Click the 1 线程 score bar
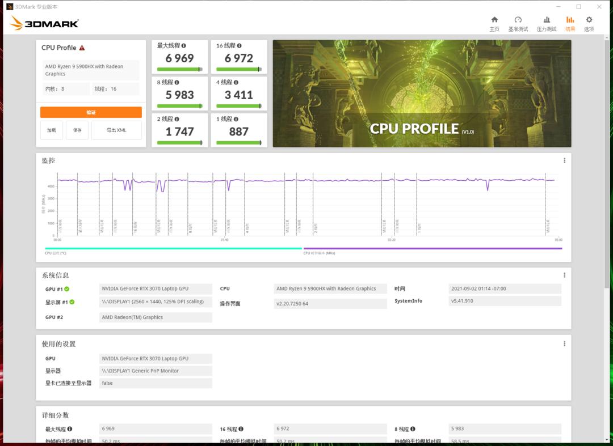The width and height of the screenshot is (613, 446). [x=239, y=143]
